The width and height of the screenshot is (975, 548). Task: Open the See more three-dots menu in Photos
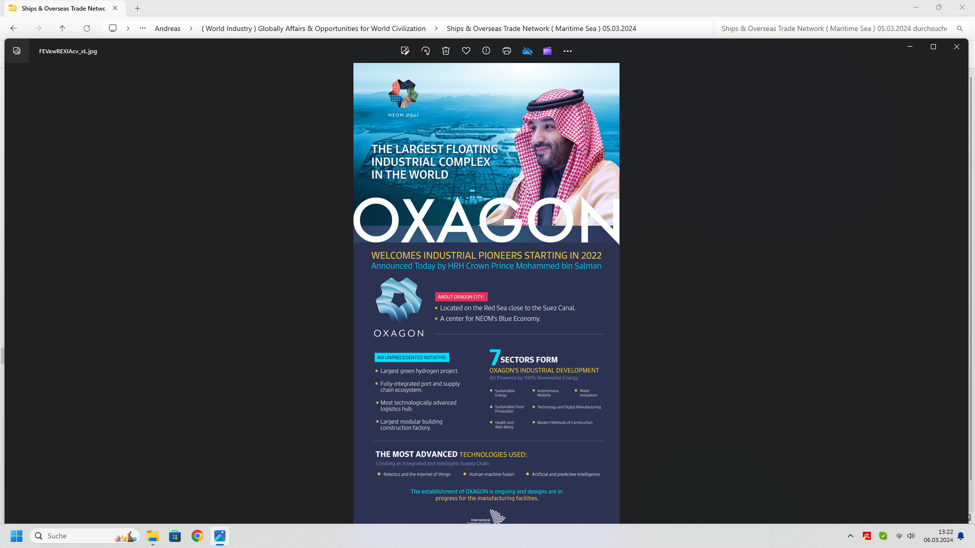[568, 51]
